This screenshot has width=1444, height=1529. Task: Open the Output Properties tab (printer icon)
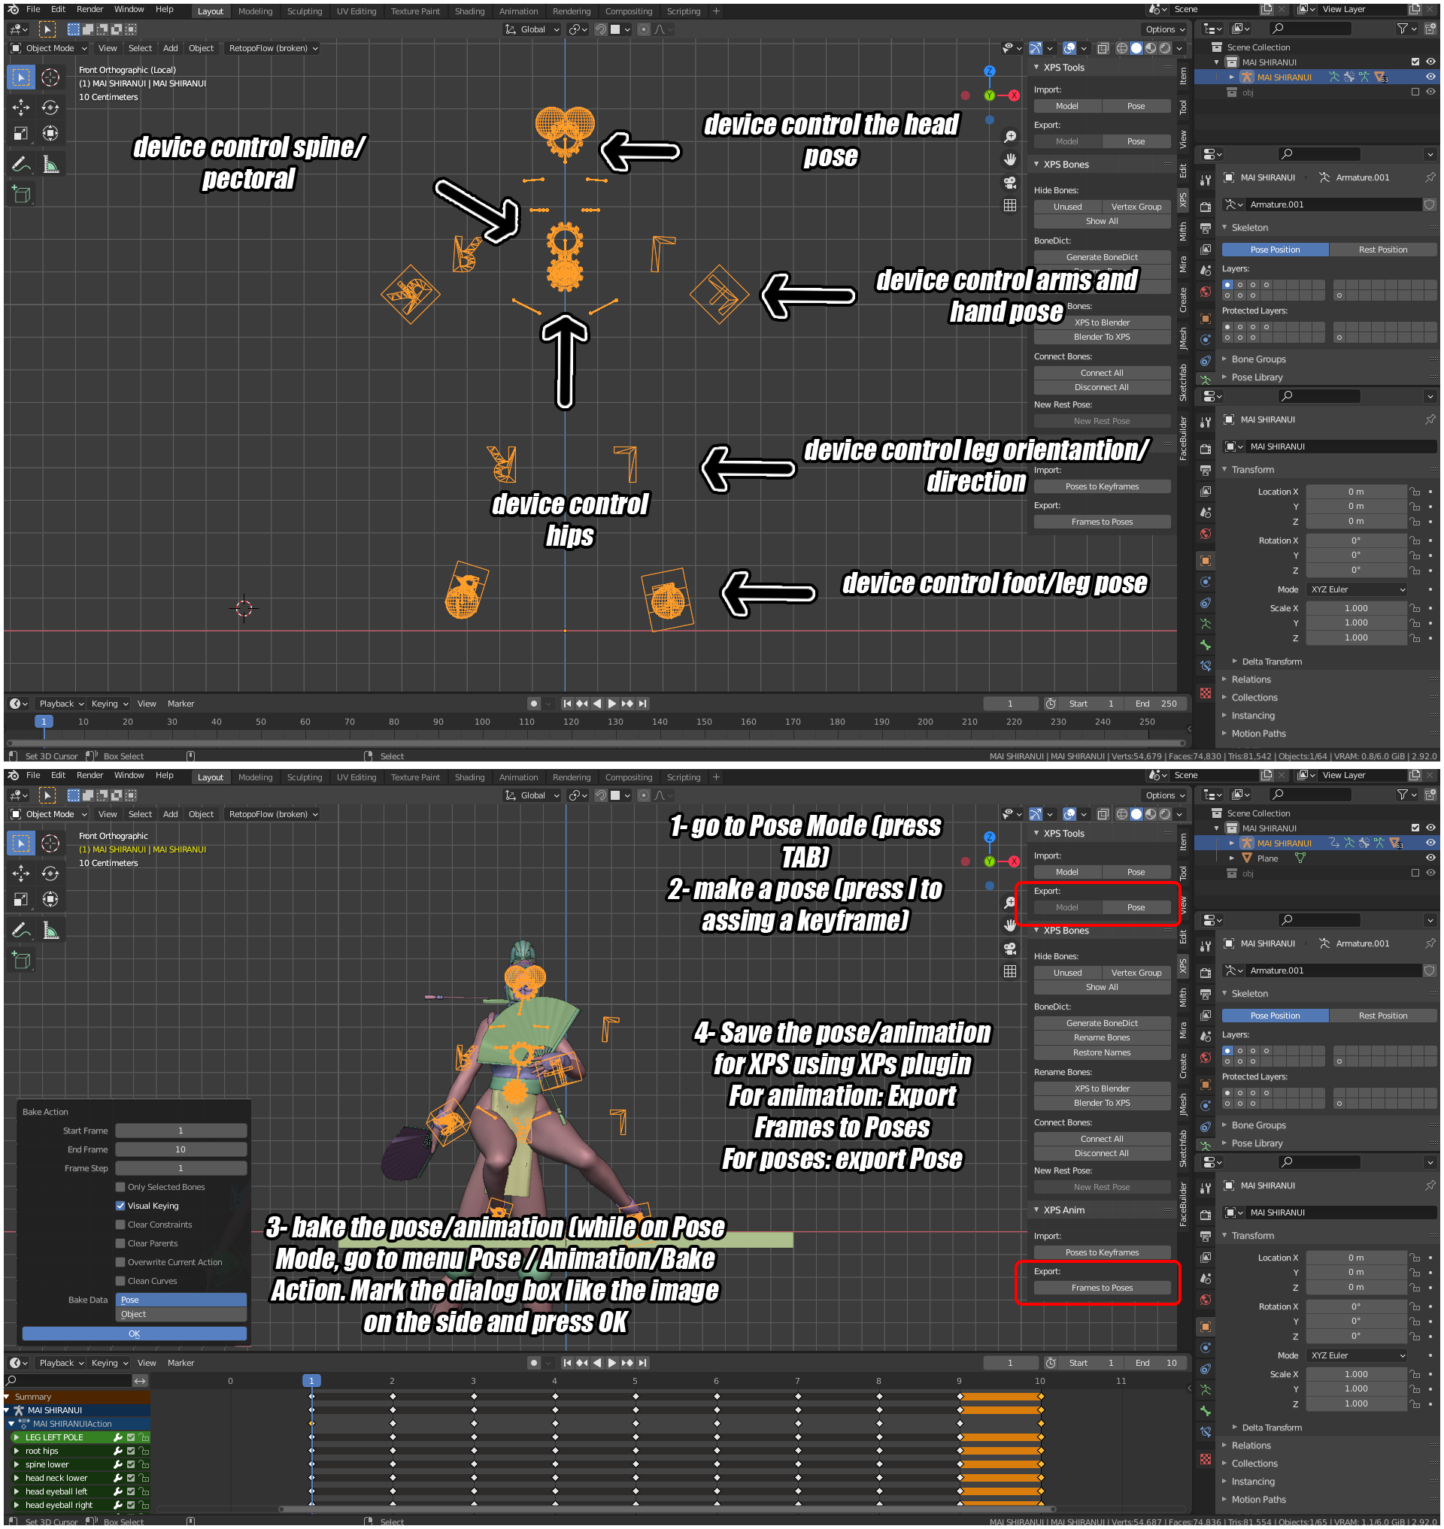(1205, 229)
